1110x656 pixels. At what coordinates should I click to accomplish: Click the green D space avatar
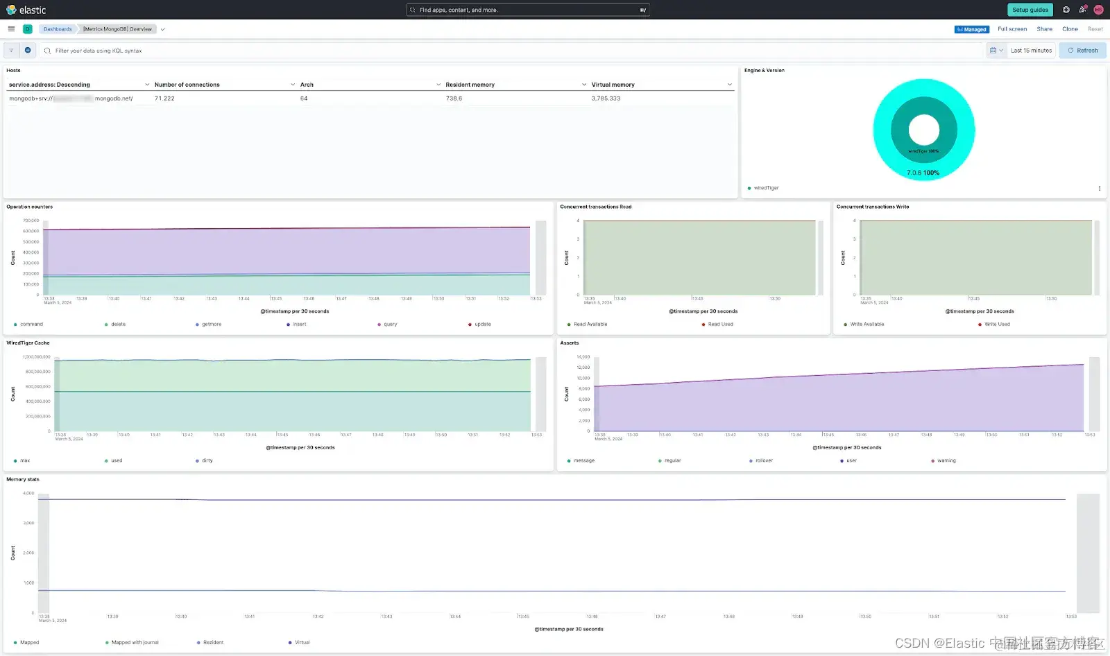[28, 29]
